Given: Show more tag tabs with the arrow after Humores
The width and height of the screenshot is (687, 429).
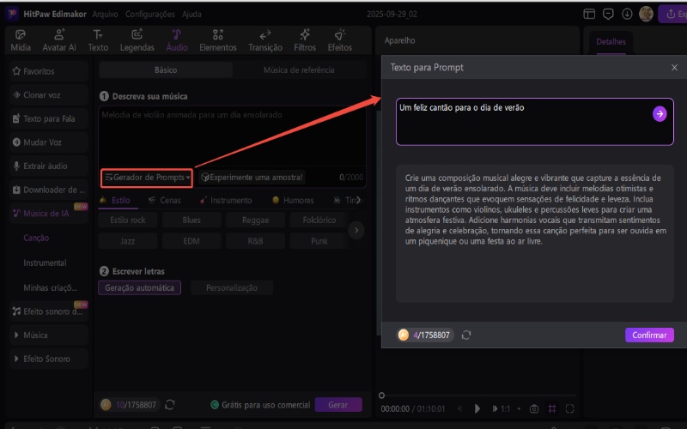Looking at the screenshot, I should click(358, 200).
